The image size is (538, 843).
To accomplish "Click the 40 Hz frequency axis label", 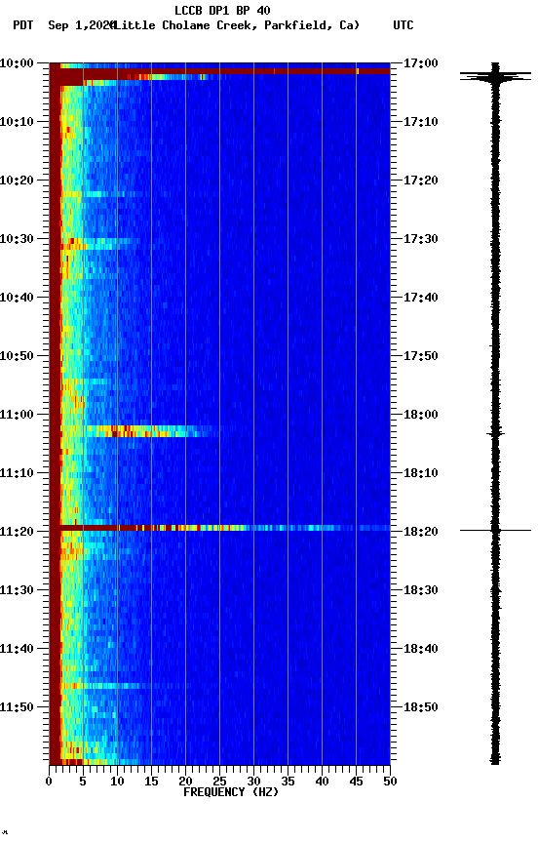I will 322,782.
